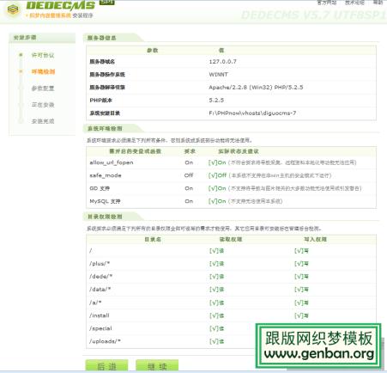Select the 安装完成 install step

43,121
